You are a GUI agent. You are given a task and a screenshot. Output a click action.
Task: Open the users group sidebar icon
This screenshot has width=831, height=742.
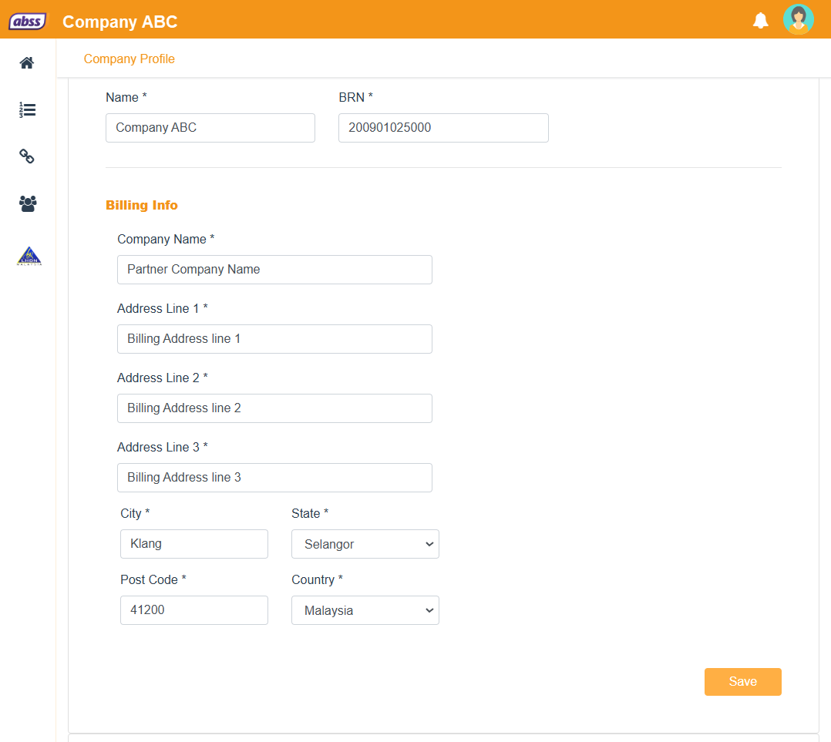pyautogui.click(x=27, y=203)
